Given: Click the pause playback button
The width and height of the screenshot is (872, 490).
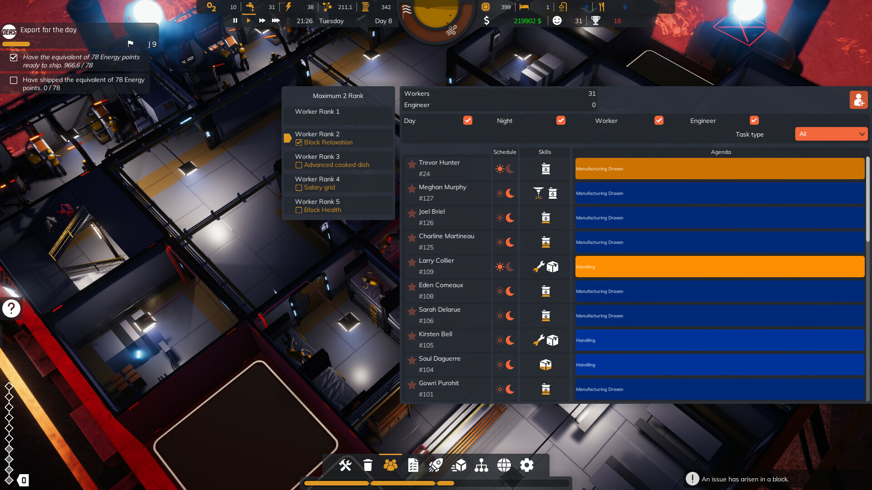Looking at the screenshot, I should point(235,20).
